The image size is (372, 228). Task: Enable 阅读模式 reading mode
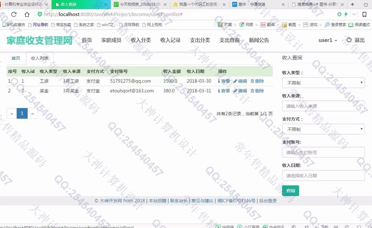point(359,25)
